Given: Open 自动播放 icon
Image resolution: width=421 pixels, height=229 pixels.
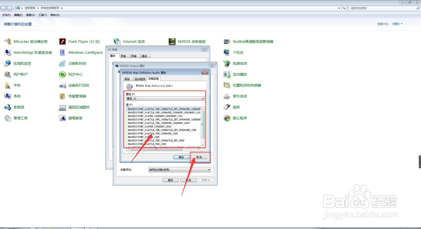Looking at the screenshot, I should (x=227, y=74).
